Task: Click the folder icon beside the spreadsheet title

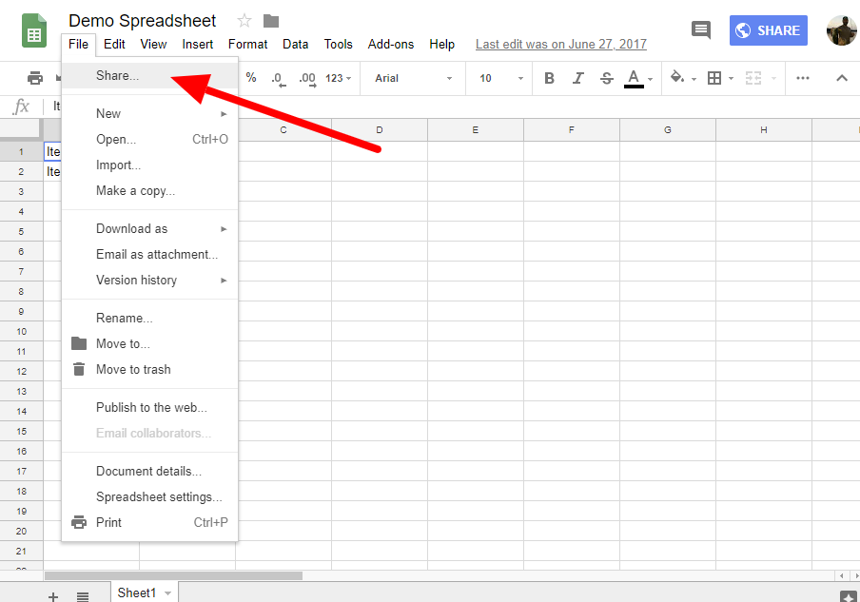Action: pyautogui.click(x=271, y=21)
